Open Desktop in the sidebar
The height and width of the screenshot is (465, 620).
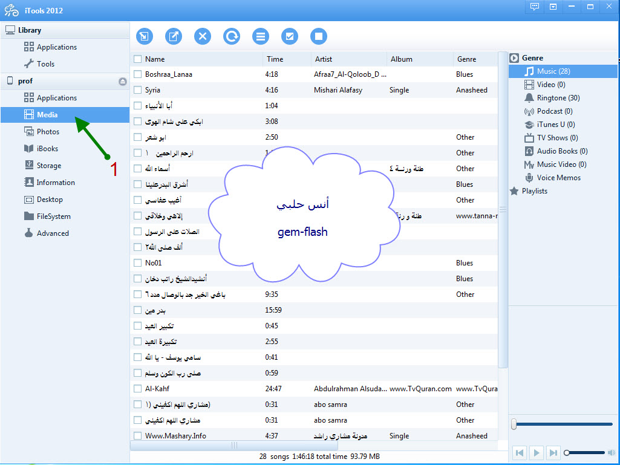tap(44, 200)
